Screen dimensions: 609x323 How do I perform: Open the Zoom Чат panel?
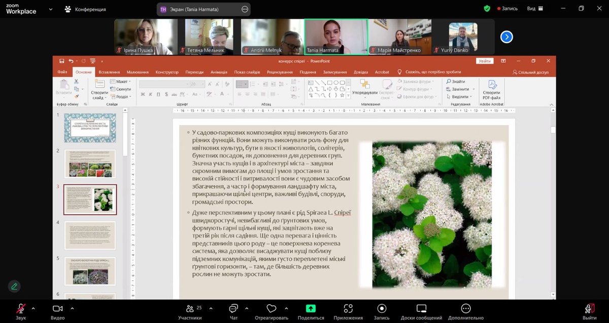coord(233,311)
